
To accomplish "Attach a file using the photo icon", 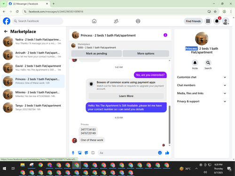I will 80,153.
